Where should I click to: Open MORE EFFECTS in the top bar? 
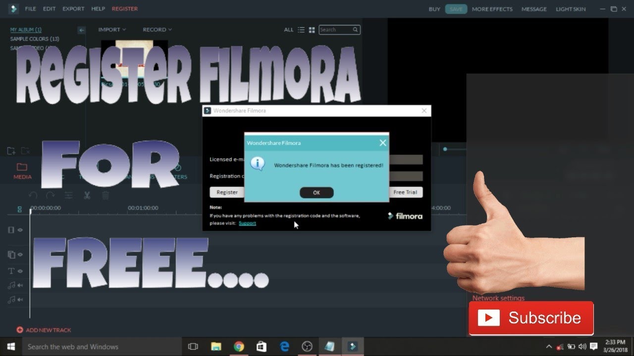pos(492,9)
